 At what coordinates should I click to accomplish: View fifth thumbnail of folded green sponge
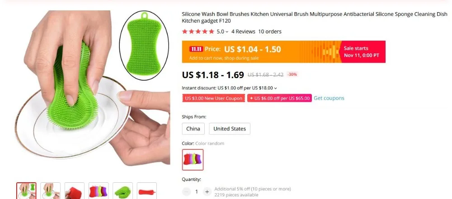pos(123,190)
